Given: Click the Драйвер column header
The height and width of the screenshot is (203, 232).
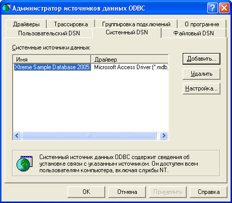Looking at the screenshot, I should coord(129,60).
